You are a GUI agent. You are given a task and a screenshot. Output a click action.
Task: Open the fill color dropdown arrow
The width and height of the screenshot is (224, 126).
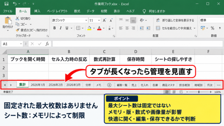tap(94, 28)
